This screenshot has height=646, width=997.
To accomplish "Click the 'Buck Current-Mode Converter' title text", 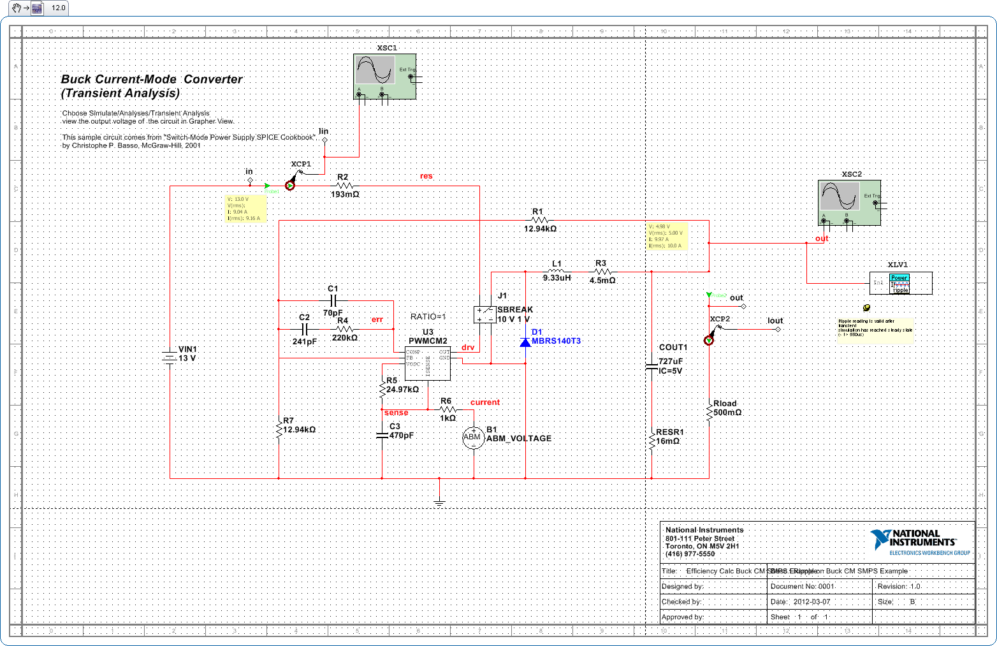I will pyautogui.click(x=152, y=79).
